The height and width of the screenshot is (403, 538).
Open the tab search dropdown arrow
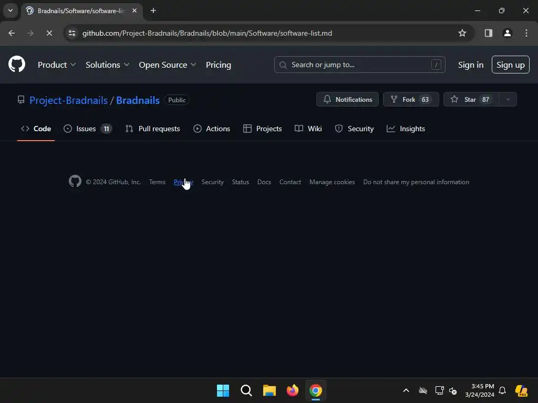(11, 10)
